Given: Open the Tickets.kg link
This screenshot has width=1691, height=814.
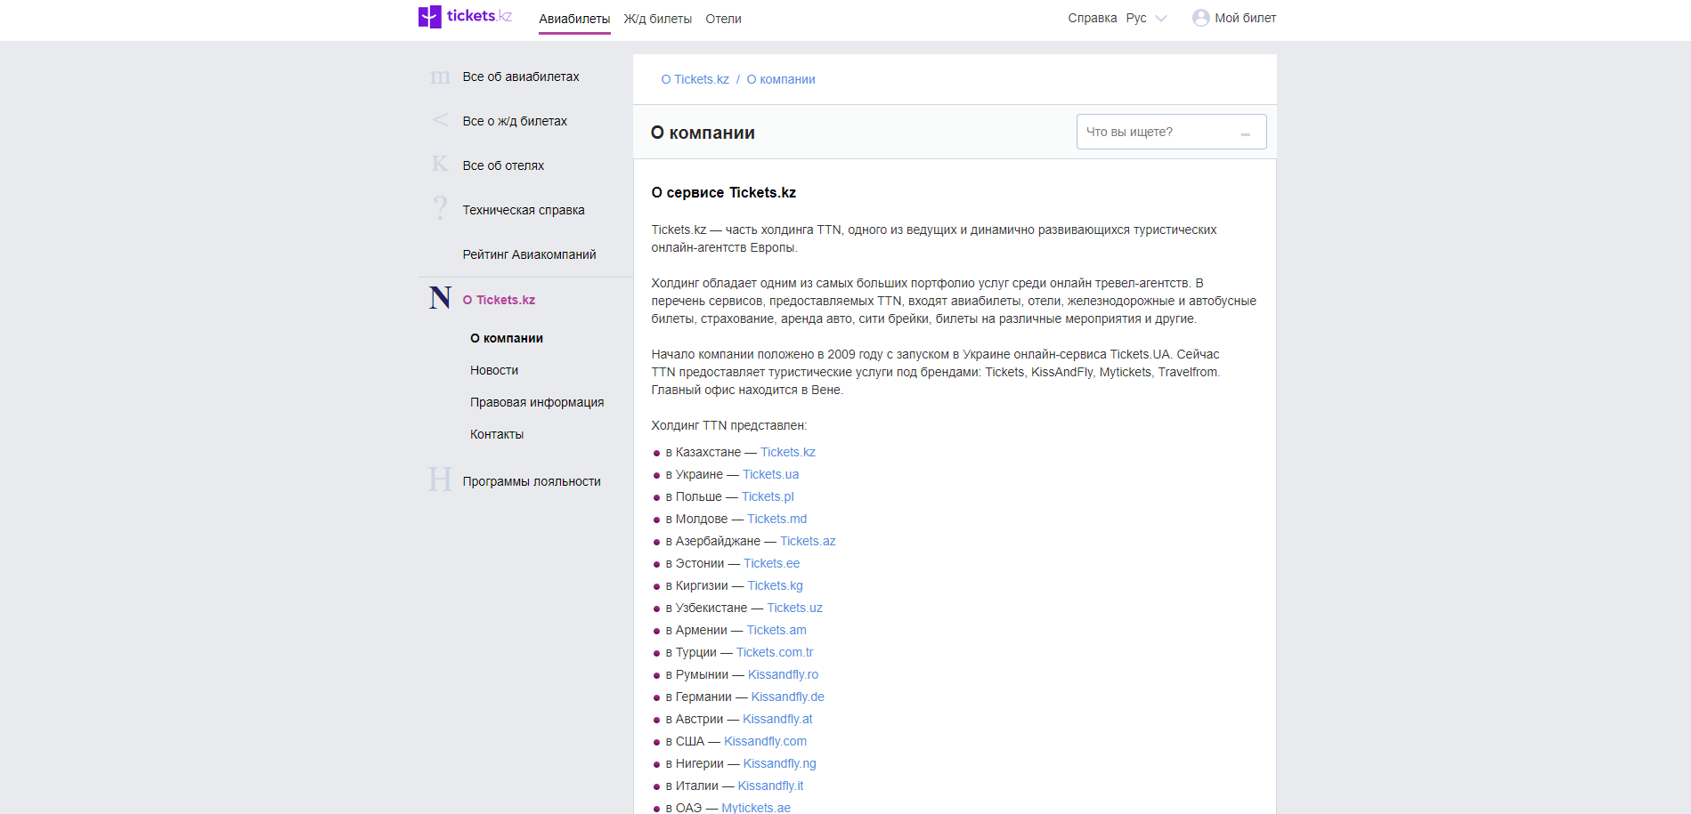Looking at the screenshot, I should coord(776,585).
